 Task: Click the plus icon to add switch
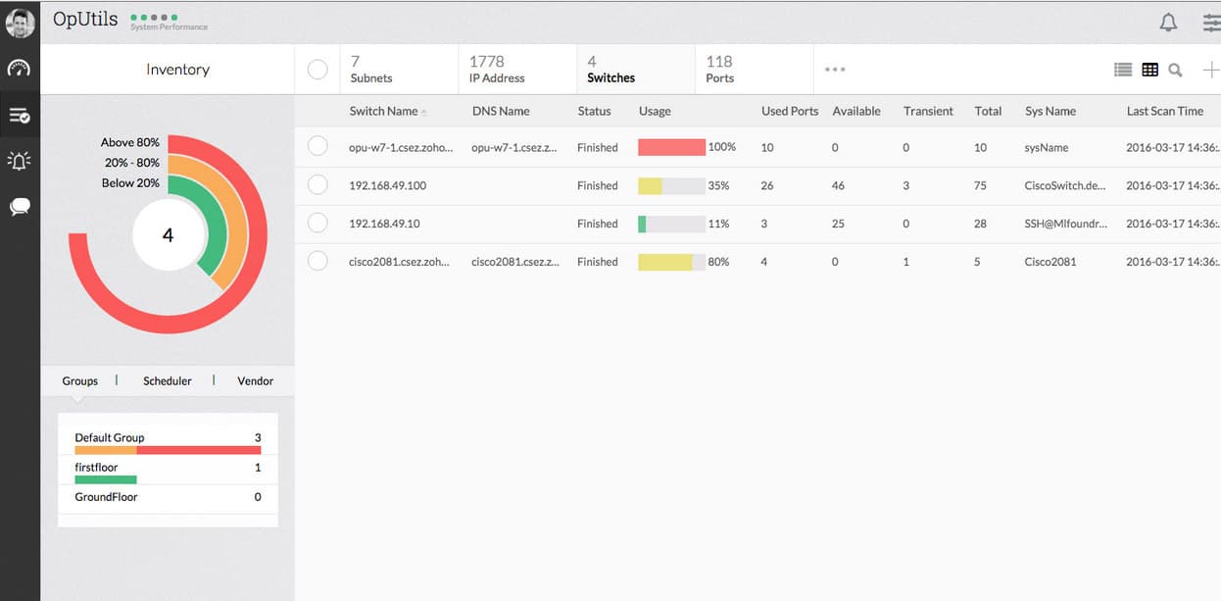click(x=1210, y=70)
